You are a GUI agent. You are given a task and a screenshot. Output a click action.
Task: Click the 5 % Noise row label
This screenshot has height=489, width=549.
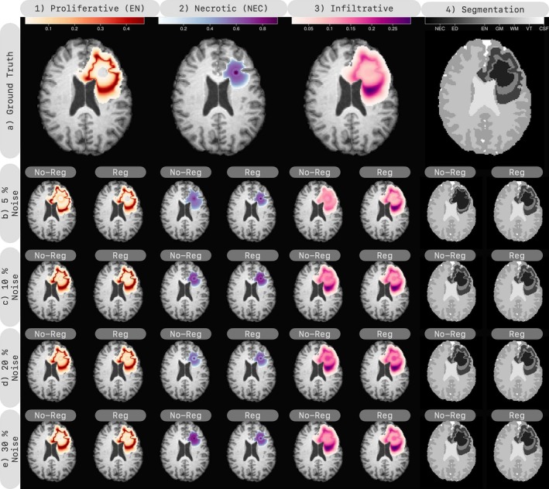coord(10,203)
